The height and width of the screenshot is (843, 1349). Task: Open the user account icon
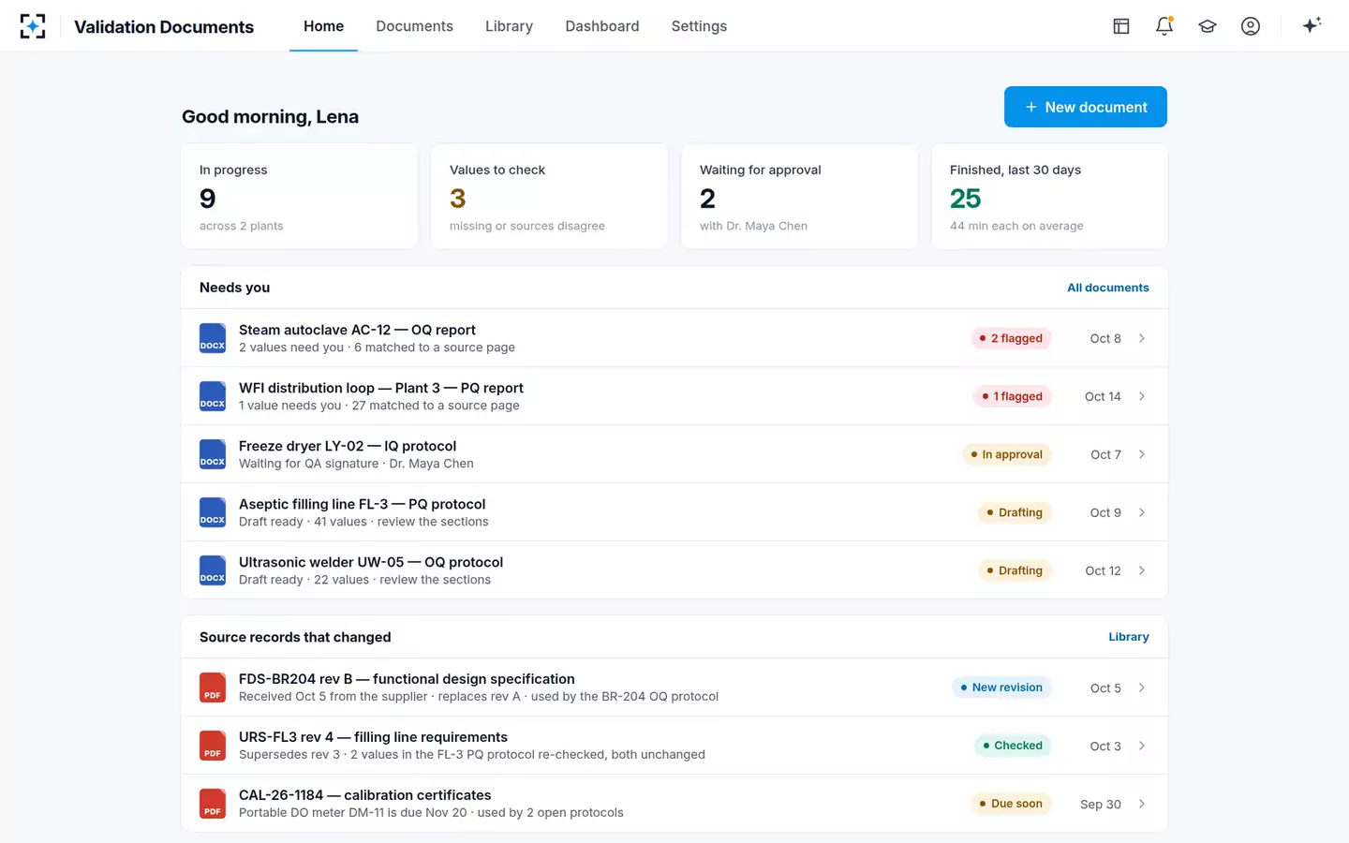[x=1251, y=26]
